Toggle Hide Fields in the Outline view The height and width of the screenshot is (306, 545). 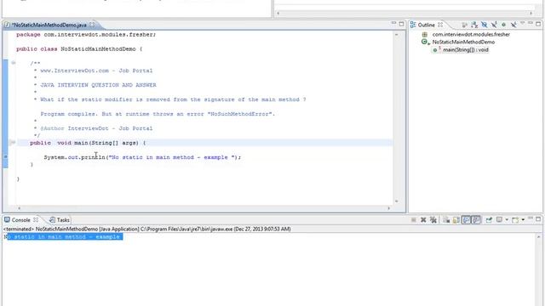click(485, 25)
